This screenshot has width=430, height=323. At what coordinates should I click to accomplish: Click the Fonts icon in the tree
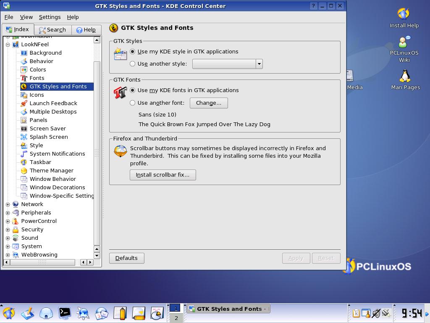coord(24,78)
